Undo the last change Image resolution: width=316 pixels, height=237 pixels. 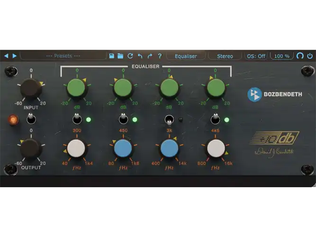[140, 56]
